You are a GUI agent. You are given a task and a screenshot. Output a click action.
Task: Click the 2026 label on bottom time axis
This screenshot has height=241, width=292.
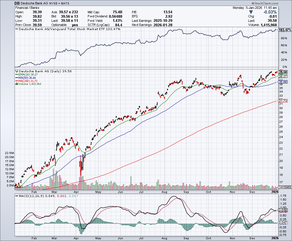(275, 238)
